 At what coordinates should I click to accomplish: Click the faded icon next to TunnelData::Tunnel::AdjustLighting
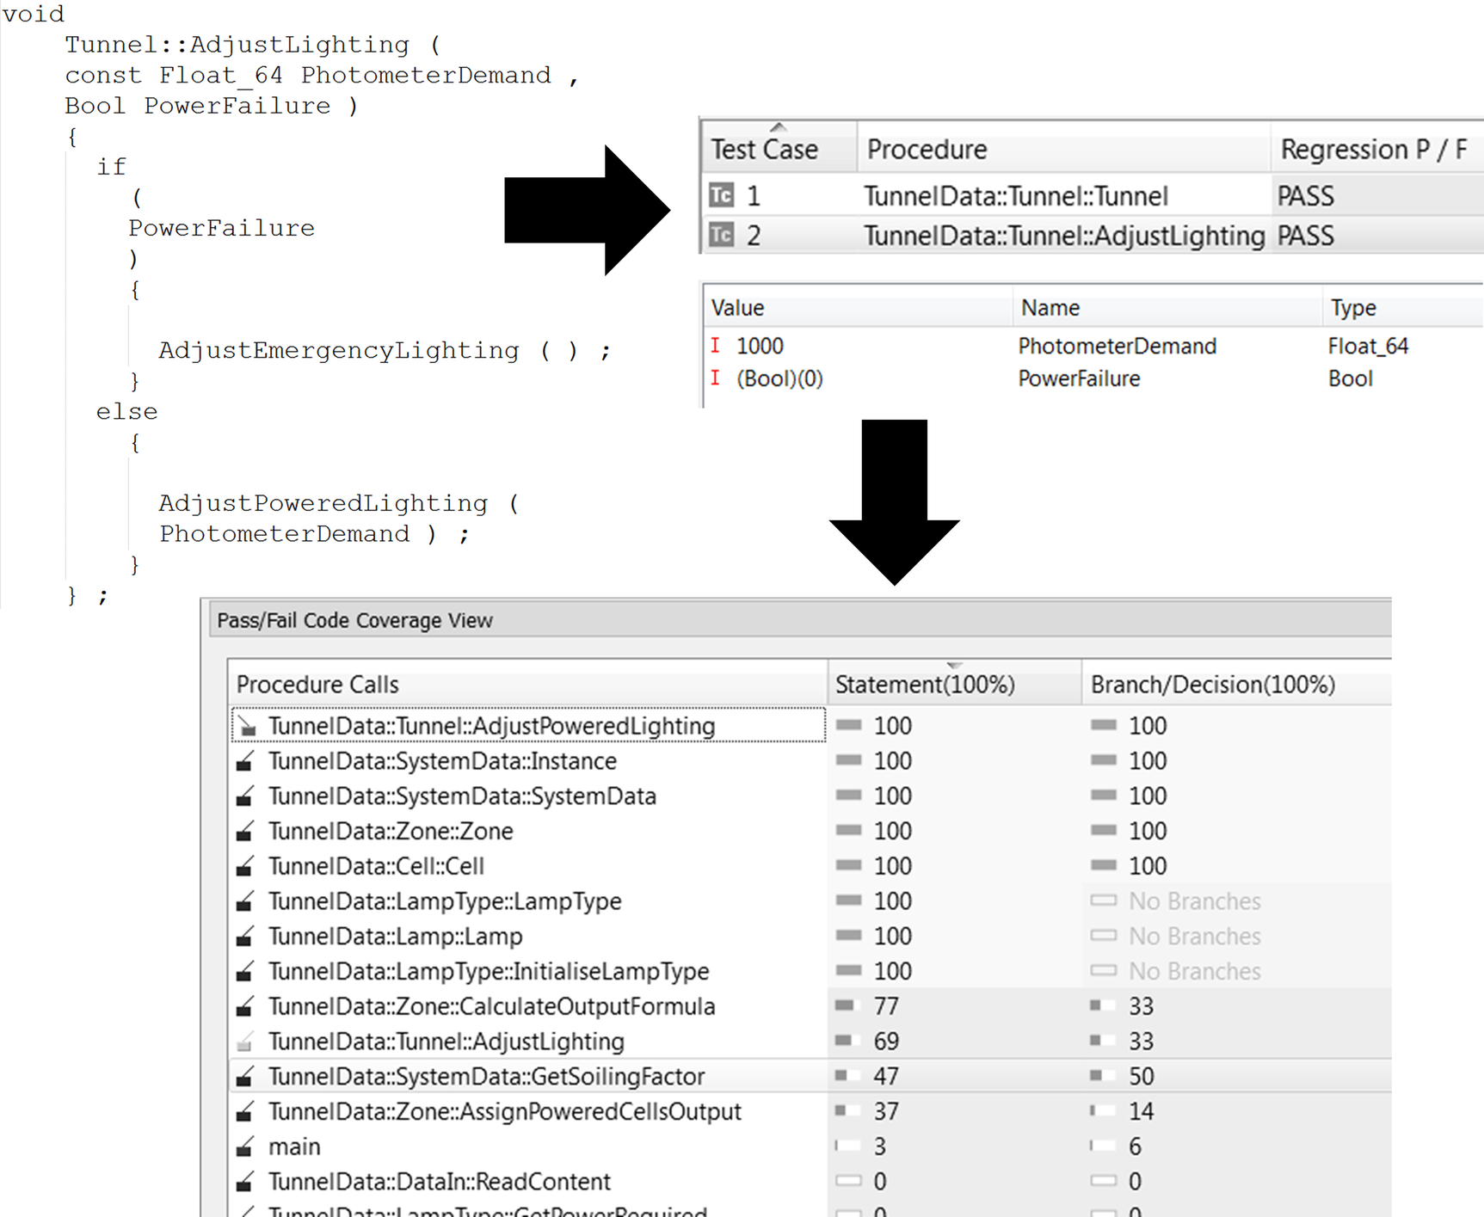tap(246, 1042)
